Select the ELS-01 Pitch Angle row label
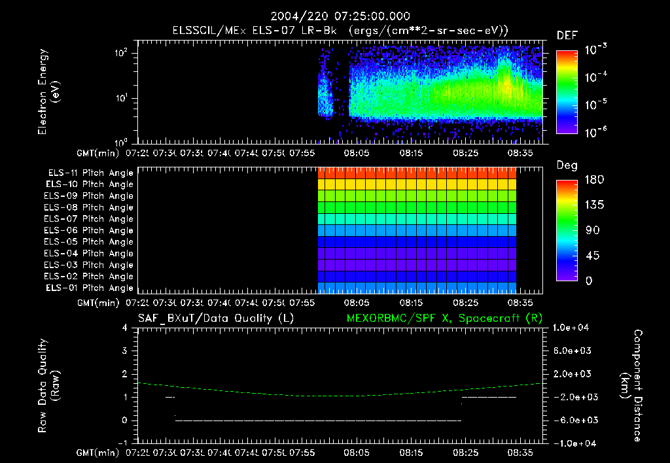The width and height of the screenshot is (670, 463). pos(90,288)
